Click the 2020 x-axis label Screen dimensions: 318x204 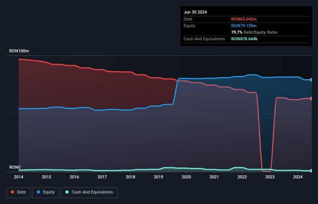[186, 177]
